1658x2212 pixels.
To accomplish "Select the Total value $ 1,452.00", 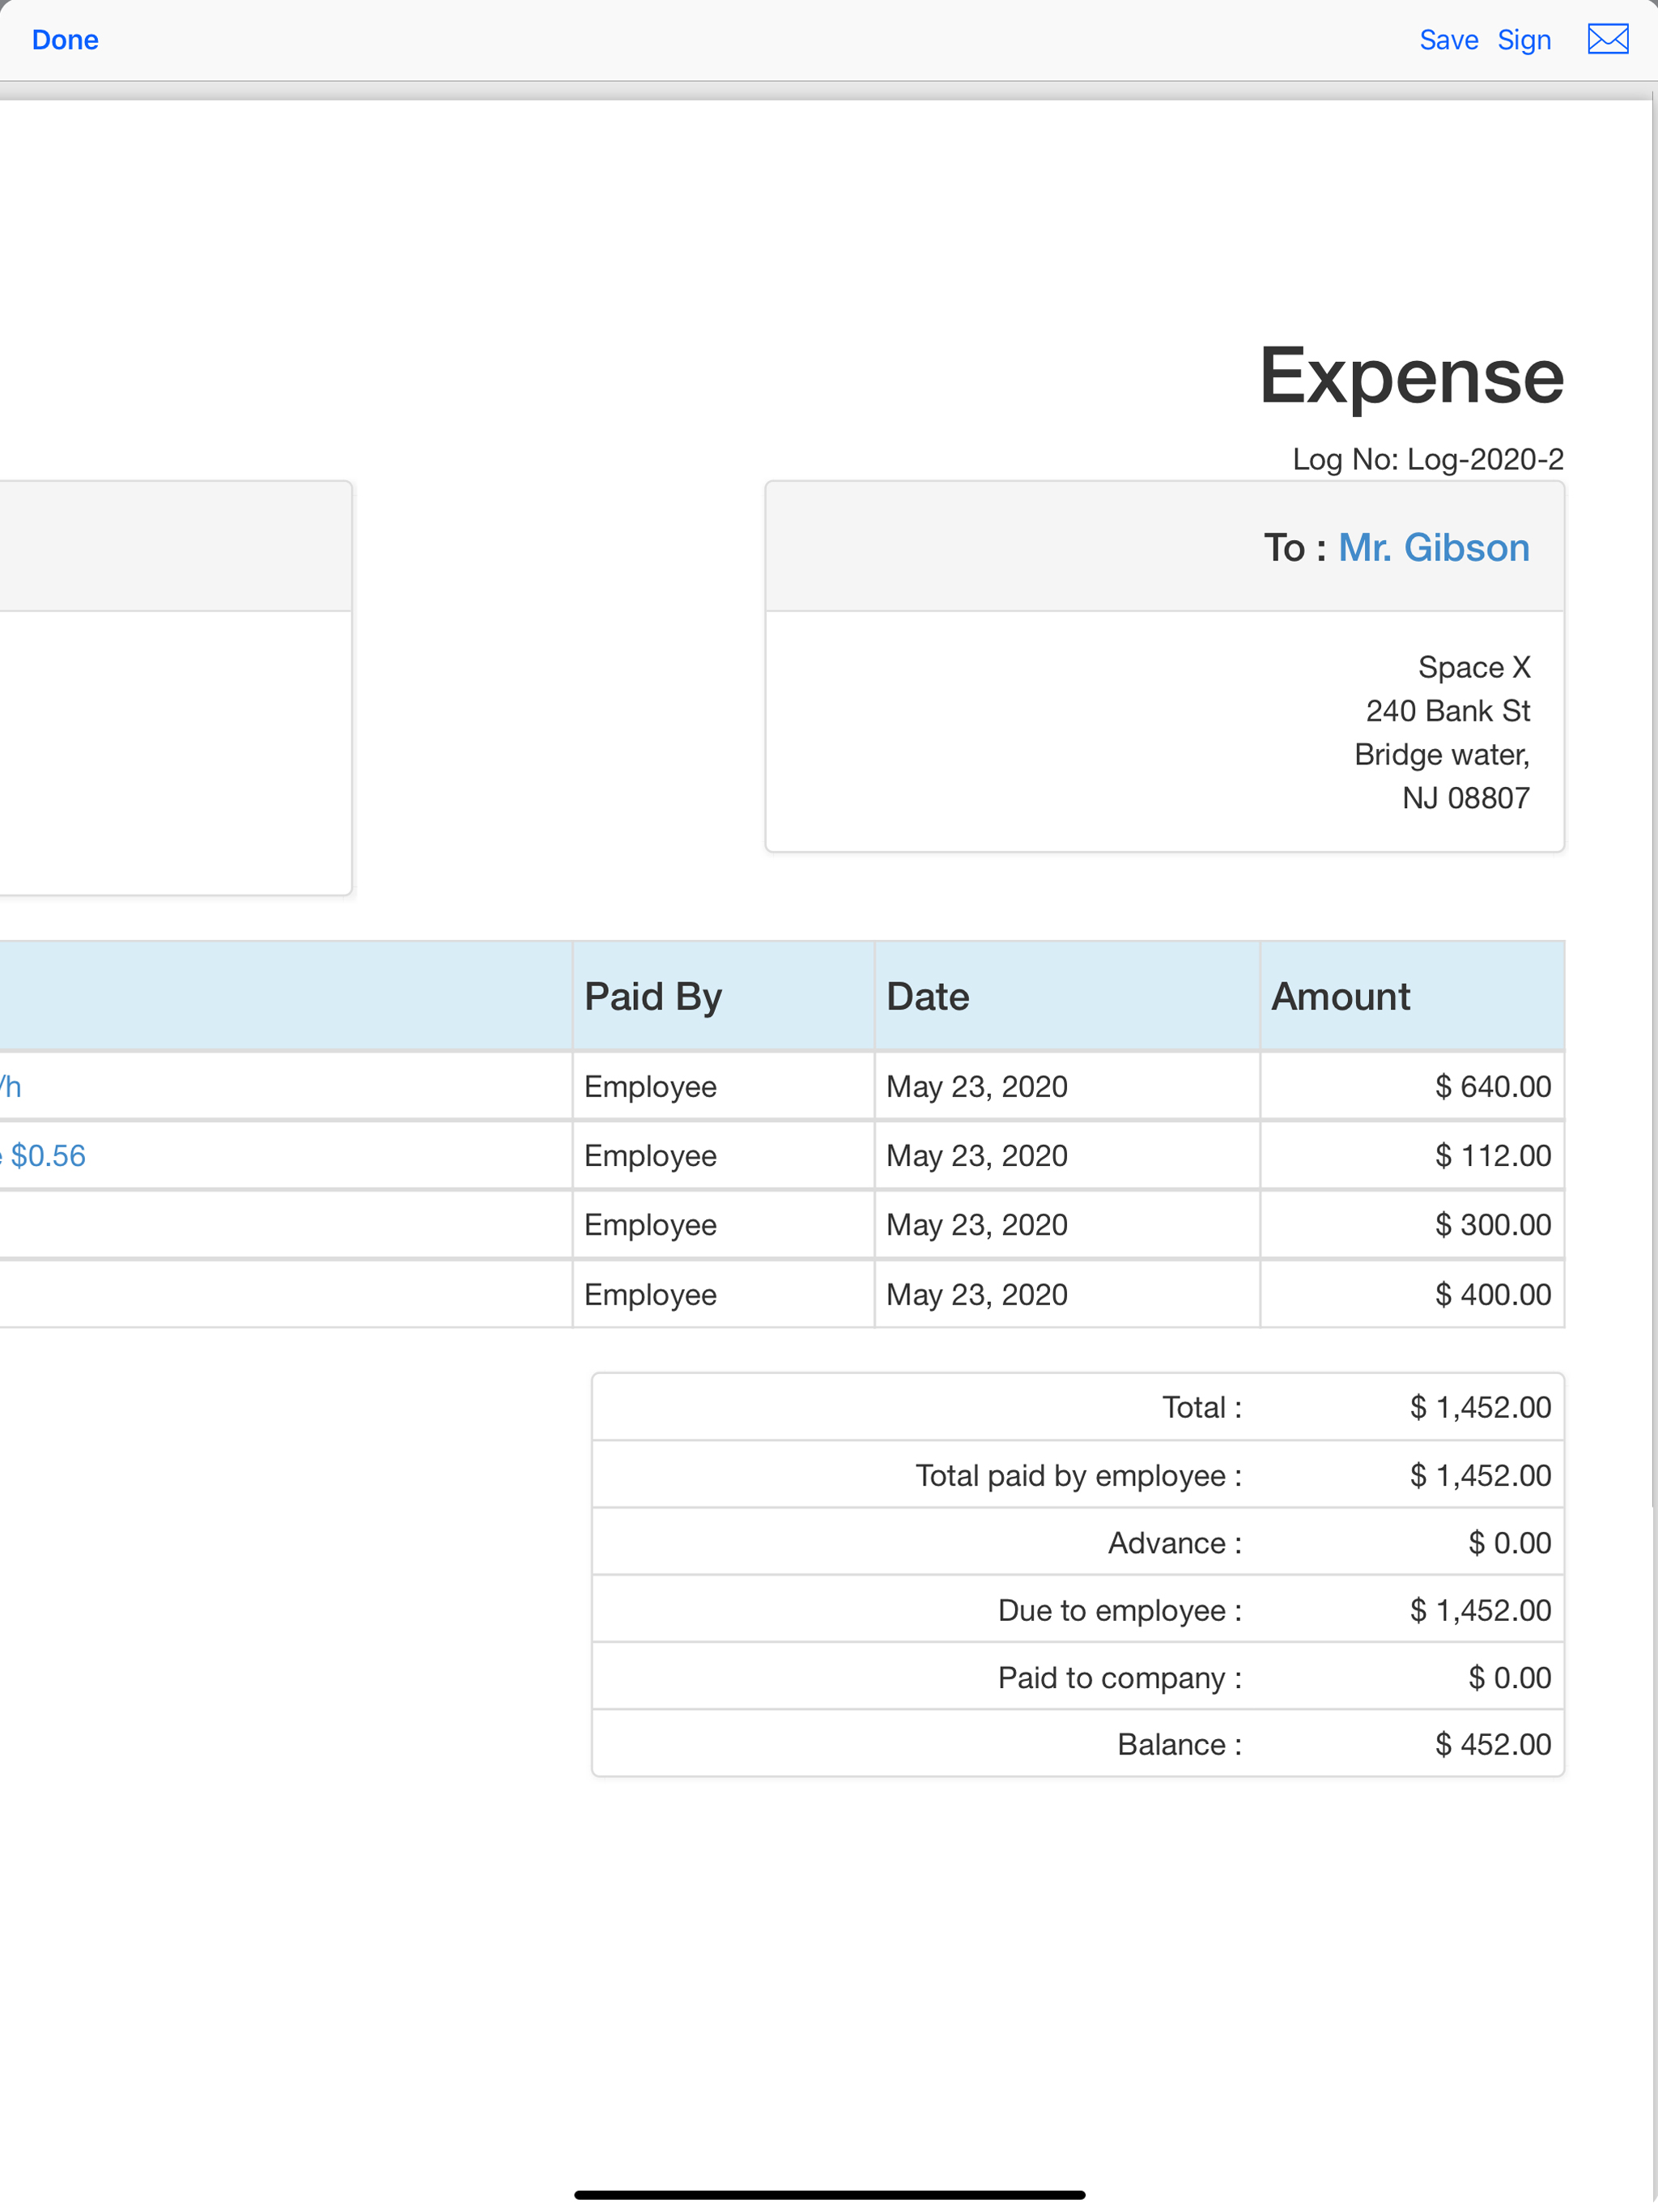I will point(1480,1408).
